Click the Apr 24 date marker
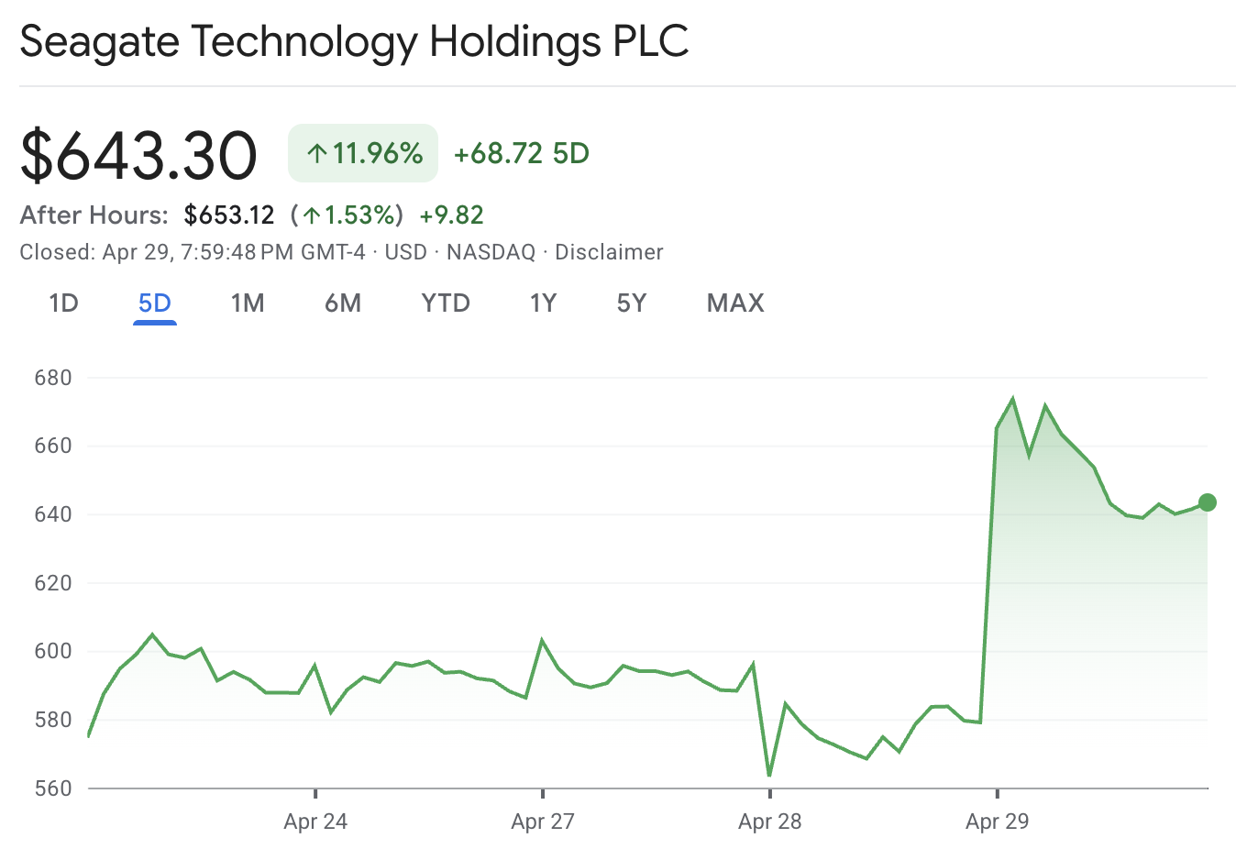This screenshot has width=1236, height=849. pos(315,821)
